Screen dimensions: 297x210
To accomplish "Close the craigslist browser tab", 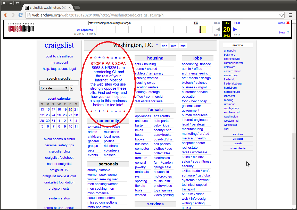I will click(70, 8).
